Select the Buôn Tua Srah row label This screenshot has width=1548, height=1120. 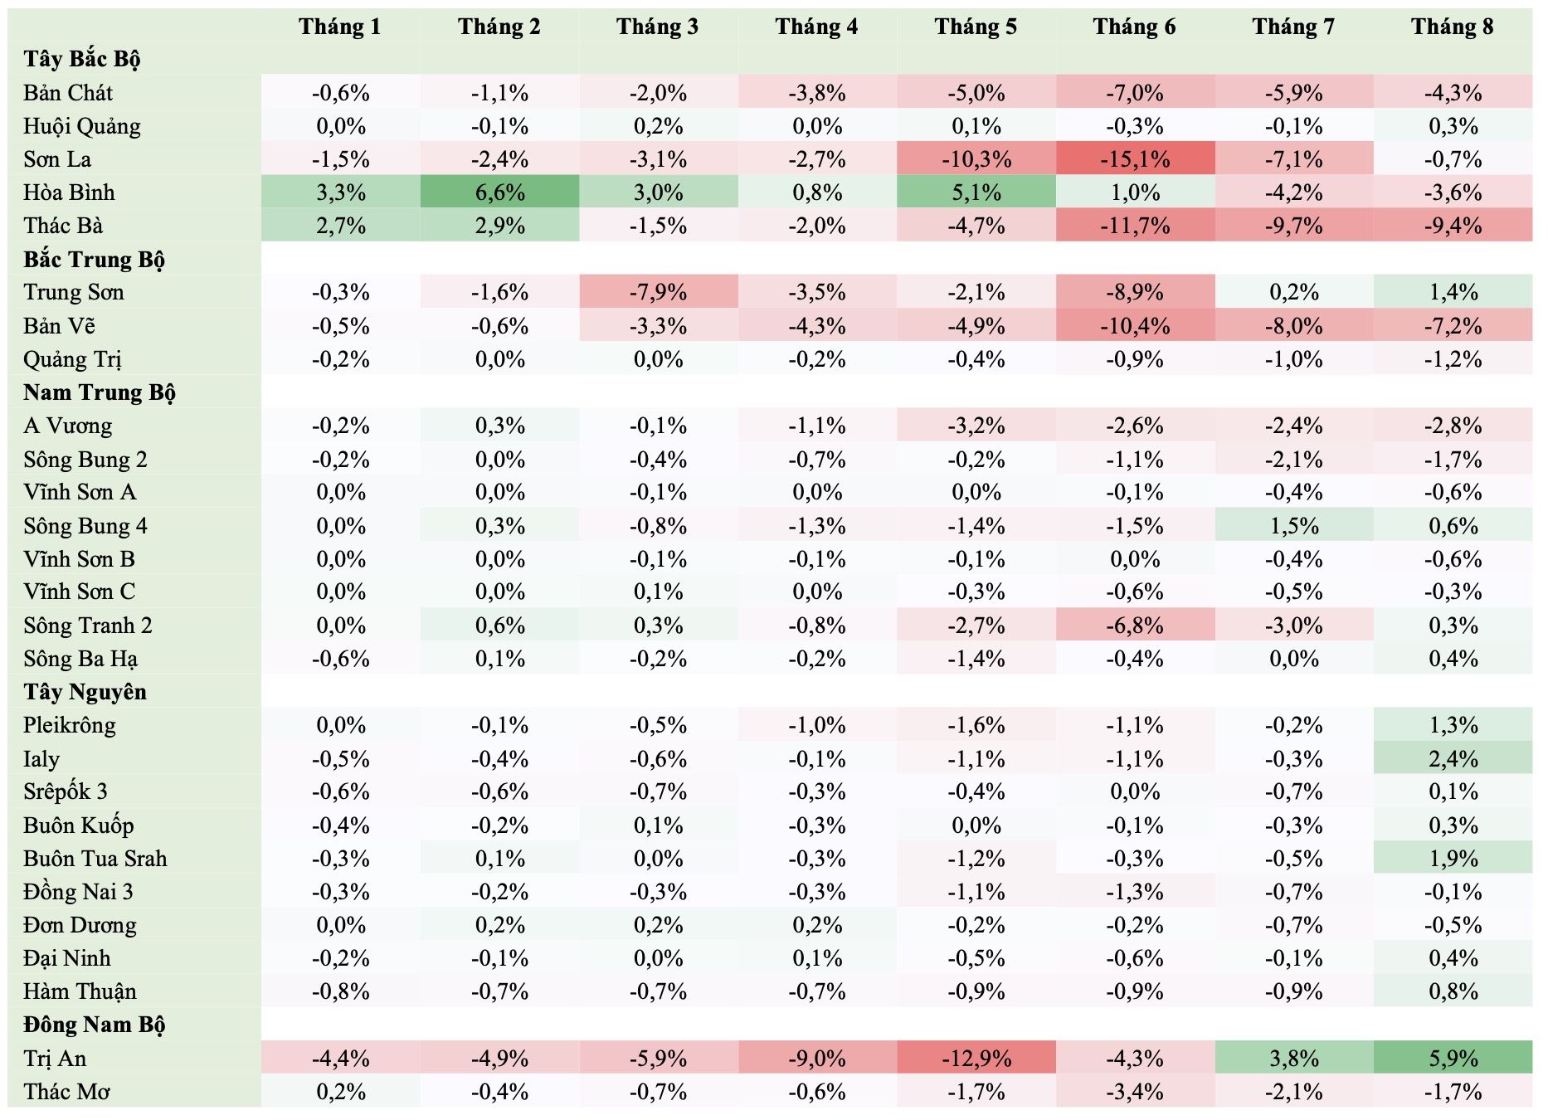point(95,859)
